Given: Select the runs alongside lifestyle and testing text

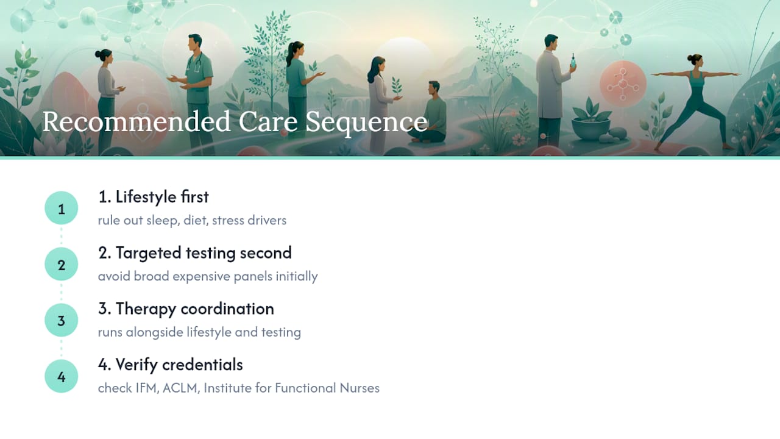Looking at the screenshot, I should pyautogui.click(x=199, y=332).
